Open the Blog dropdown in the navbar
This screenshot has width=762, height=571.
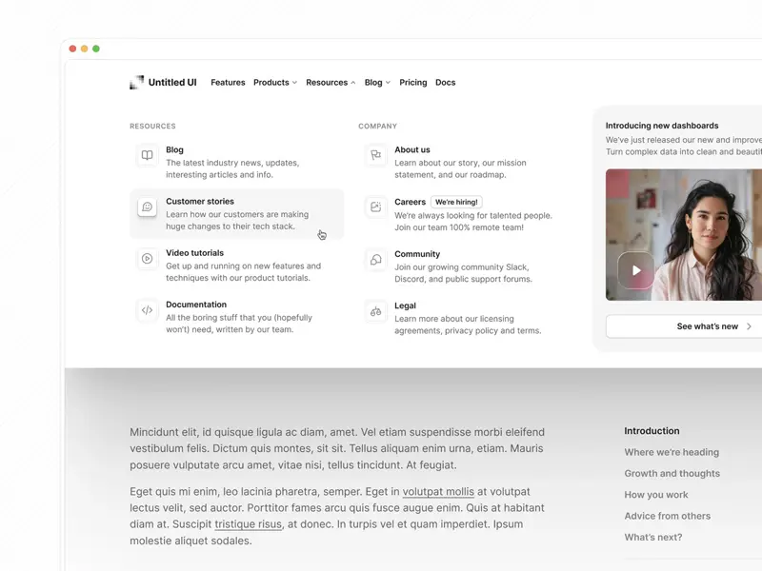pos(377,82)
